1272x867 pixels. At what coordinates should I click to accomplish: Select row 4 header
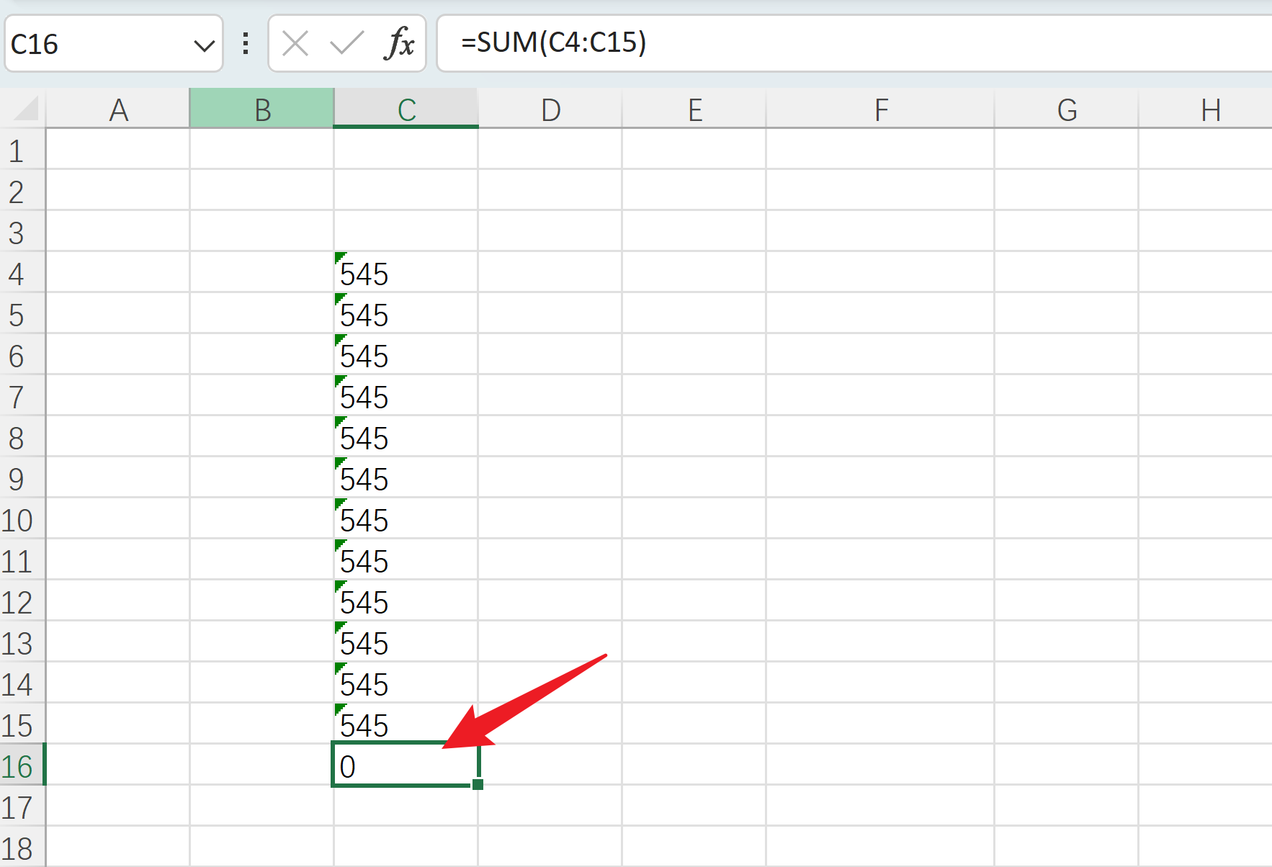(x=17, y=274)
